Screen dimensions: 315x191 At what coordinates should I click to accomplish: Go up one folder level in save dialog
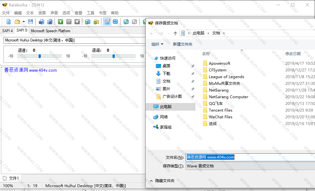click(x=175, y=33)
